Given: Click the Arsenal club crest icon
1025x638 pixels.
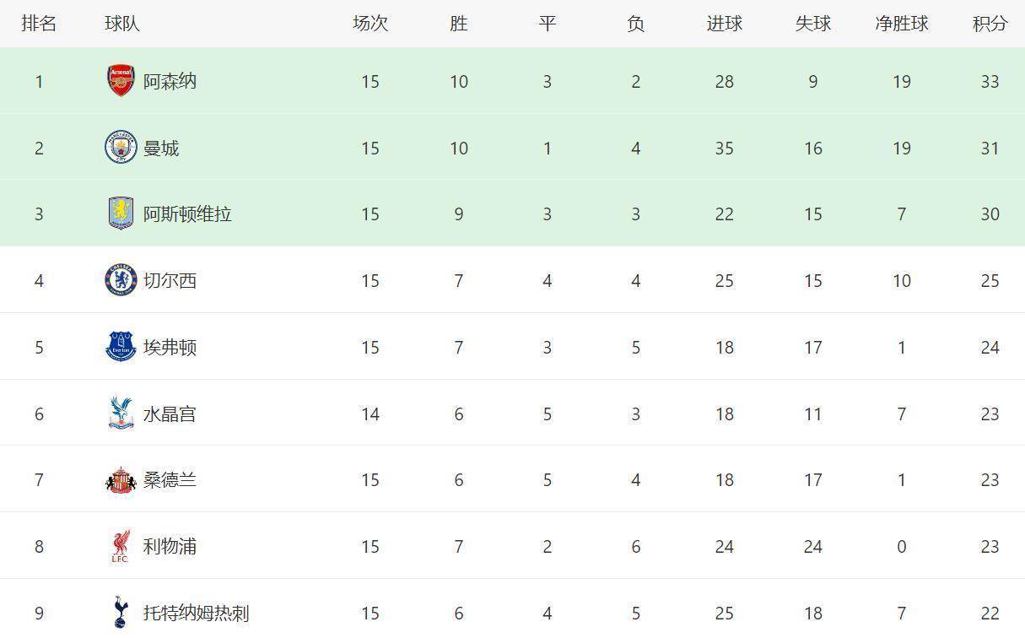Looking at the screenshot, I should pos(121,81).
